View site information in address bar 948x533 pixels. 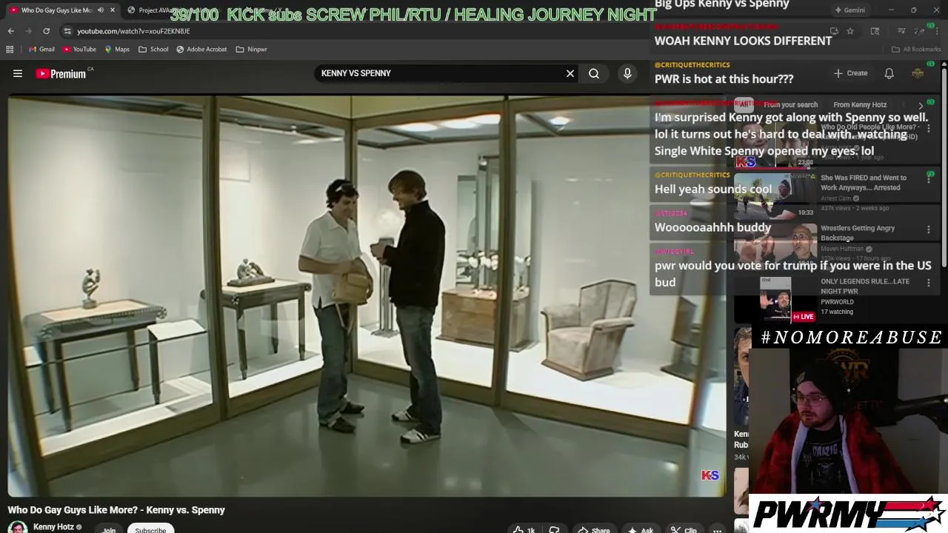pos(67,31)
